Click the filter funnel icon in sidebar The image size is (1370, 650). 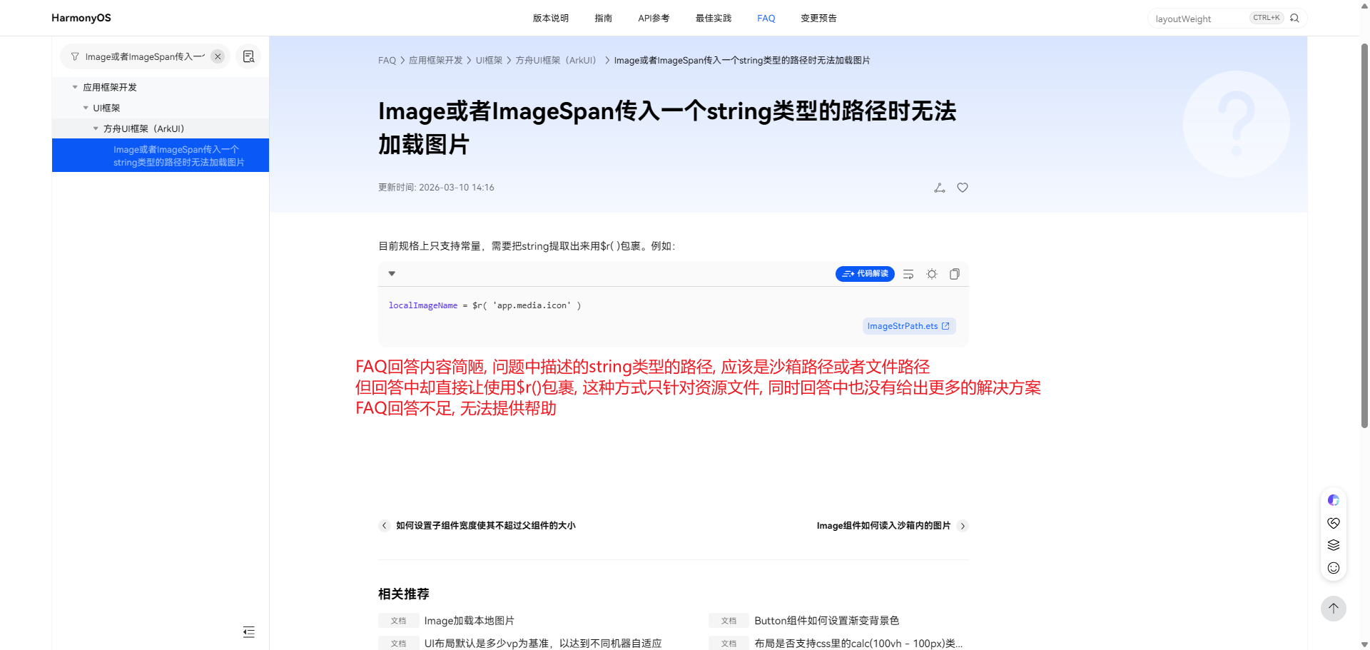[75, 56]
